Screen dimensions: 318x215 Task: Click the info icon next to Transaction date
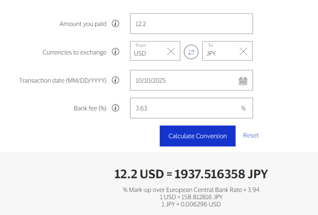(x=116, y=80)
